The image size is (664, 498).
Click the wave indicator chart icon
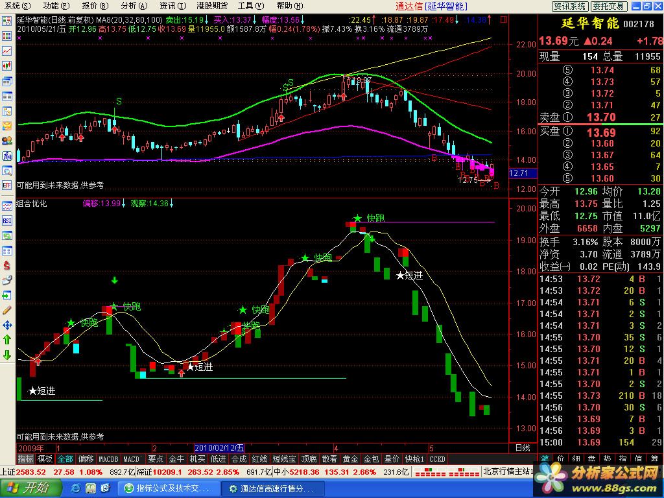[6, 206]
